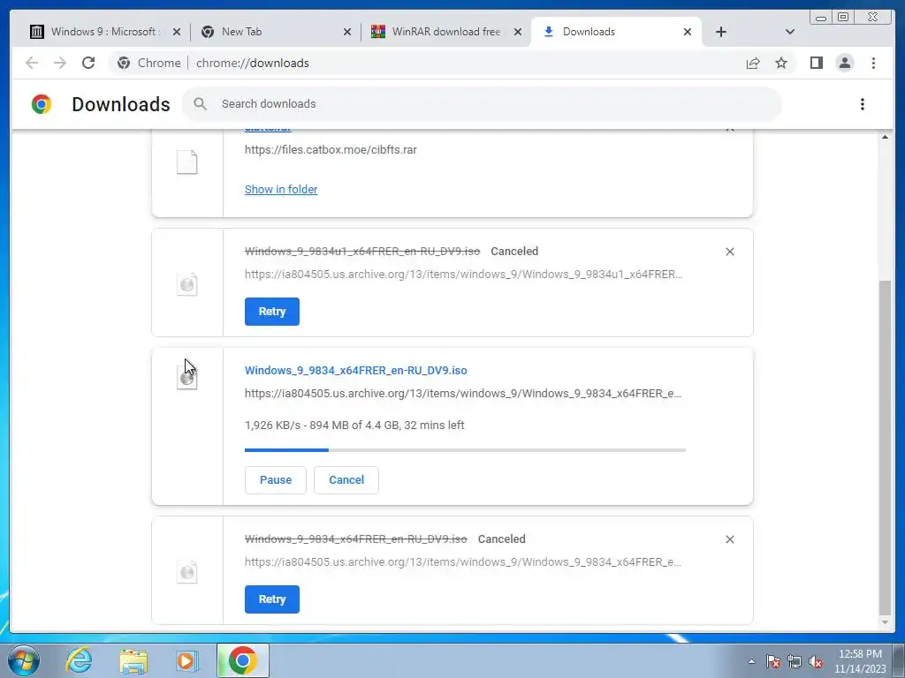Open the Action Center flag tray icon
The height and width of the screenshot is (678, 905).
[772, 661]
